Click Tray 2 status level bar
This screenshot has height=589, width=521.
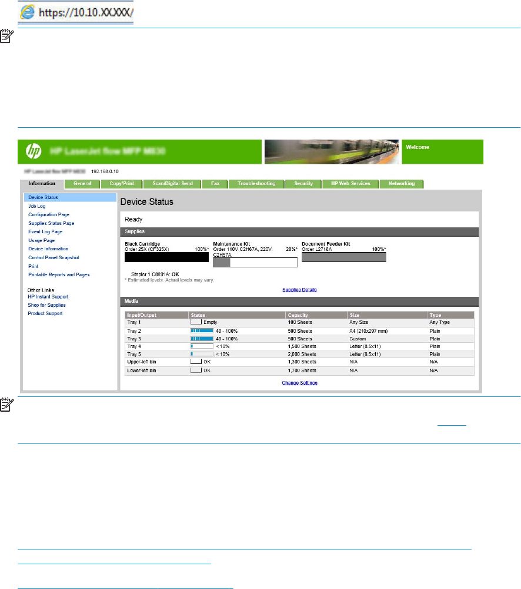(x=202, y=331)
